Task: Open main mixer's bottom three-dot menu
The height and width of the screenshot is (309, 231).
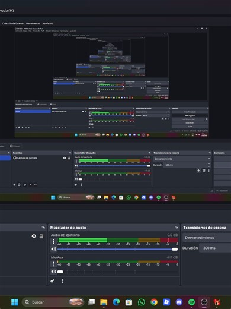Action: 62,281
